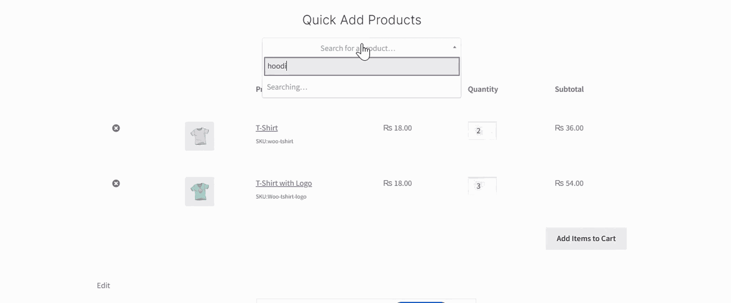
Task: Click the Subtotal column header
Action: 569,89
